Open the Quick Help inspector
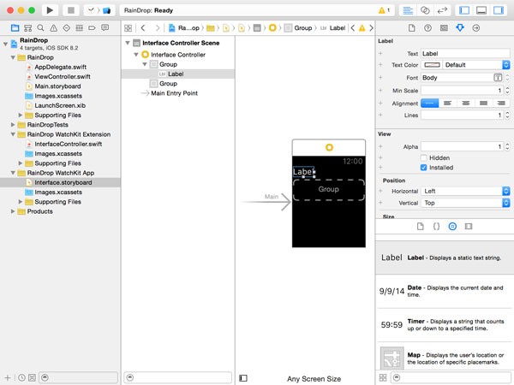514x385 pixels. 427,28
